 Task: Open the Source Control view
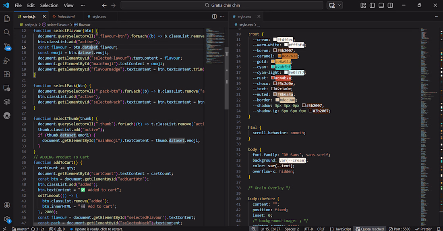point(7,46)
